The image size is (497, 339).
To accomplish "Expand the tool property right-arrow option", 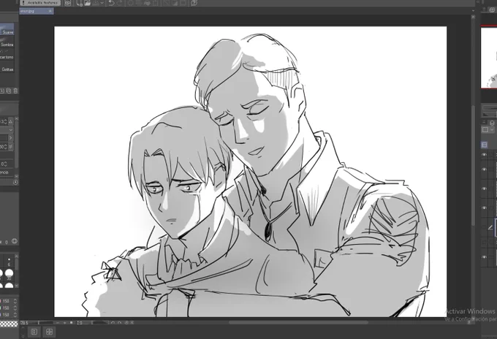I will [10, 138].
